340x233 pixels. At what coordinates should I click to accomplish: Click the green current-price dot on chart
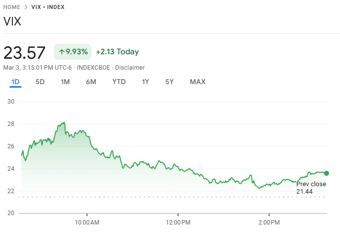click(327, 173)
